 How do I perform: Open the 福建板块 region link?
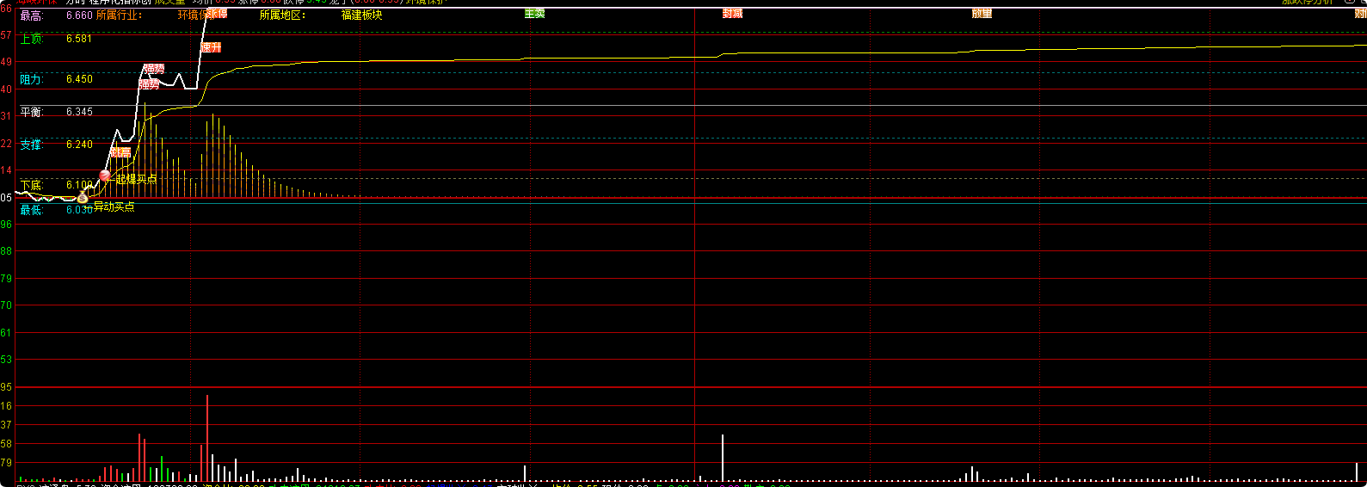pos(361,15)
